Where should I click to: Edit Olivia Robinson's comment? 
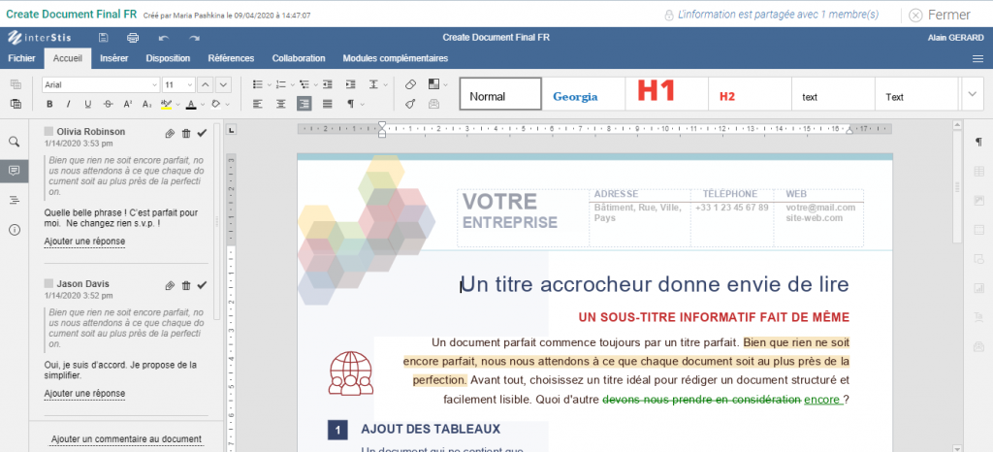click(169, 133)
